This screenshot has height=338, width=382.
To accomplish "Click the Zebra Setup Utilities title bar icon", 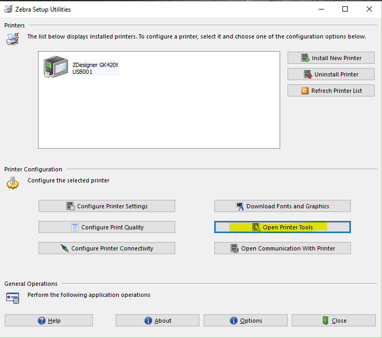I will [x=8, y=9].
